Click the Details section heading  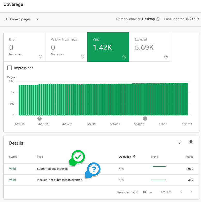click(x=16, y=143)
